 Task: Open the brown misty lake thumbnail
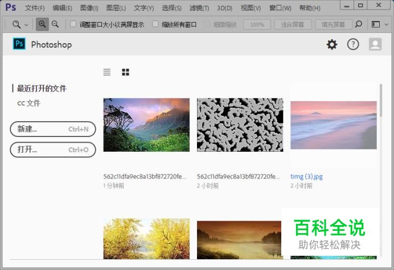(239, 240)
